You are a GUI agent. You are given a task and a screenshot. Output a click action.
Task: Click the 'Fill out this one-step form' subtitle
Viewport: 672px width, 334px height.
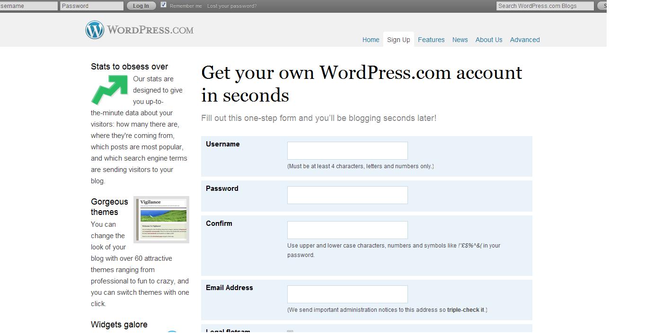click(318, 118)
